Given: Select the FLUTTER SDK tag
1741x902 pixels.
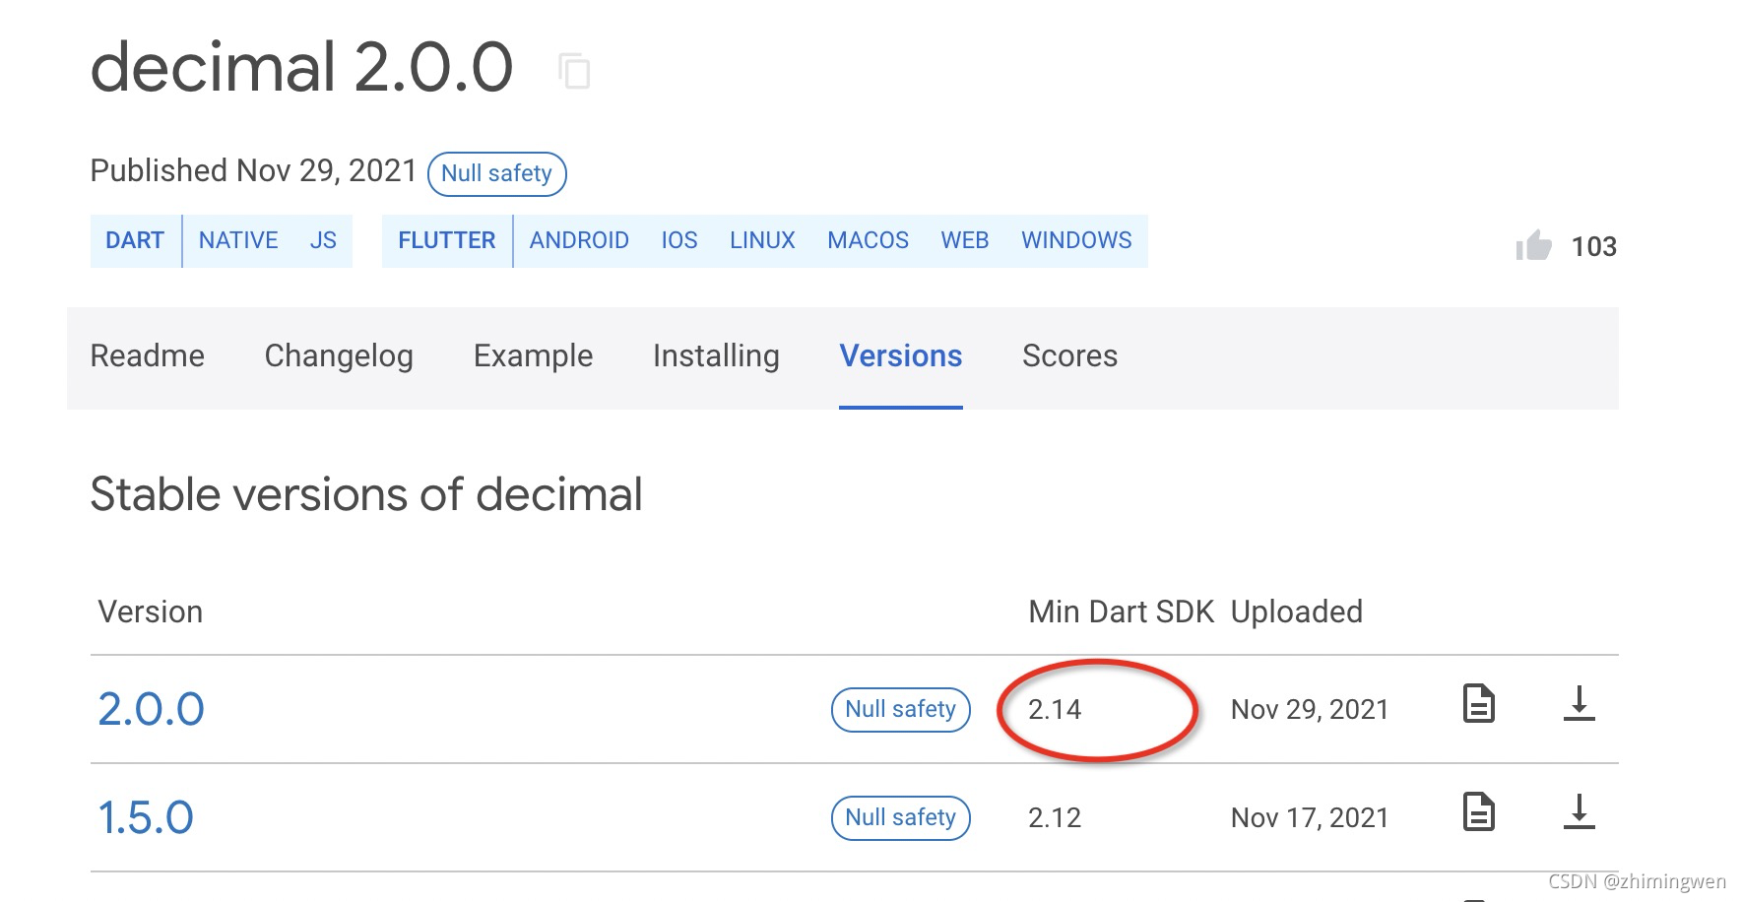Looking at the screenshot, I should click(x=446, y=240).
